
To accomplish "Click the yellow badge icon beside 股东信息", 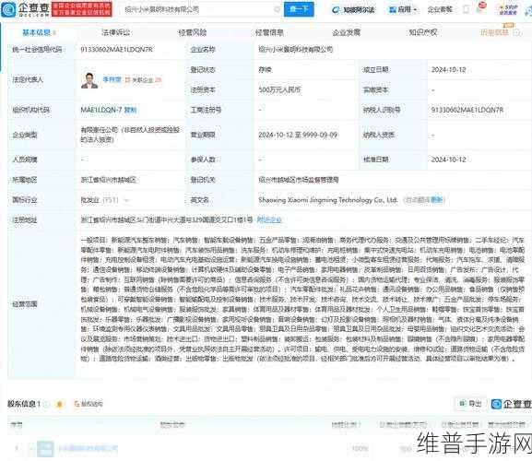I will [60, 404].
